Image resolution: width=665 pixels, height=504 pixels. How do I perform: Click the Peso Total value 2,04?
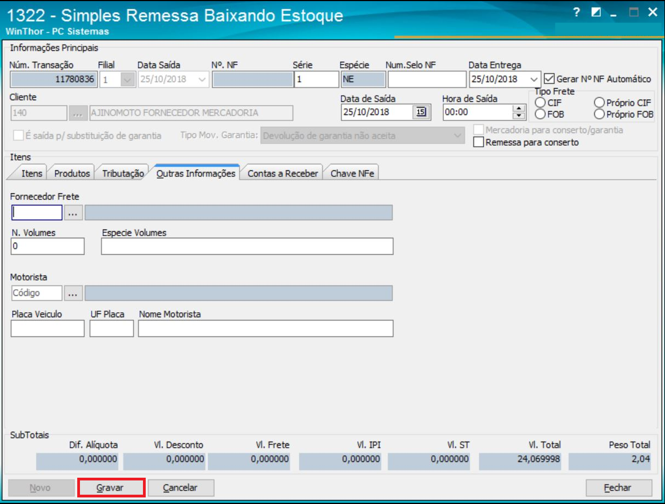tap(610, 461)
